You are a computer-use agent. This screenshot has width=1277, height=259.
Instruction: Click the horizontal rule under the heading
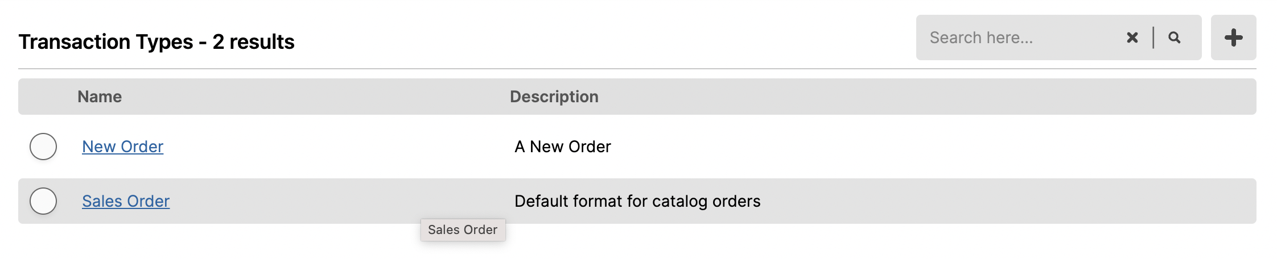click(637, 69)
